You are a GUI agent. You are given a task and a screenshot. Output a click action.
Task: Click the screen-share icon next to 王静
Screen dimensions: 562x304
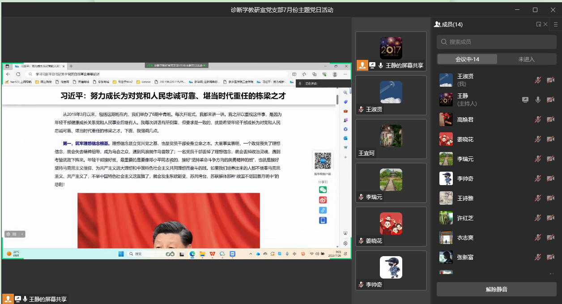pos(525,100)
